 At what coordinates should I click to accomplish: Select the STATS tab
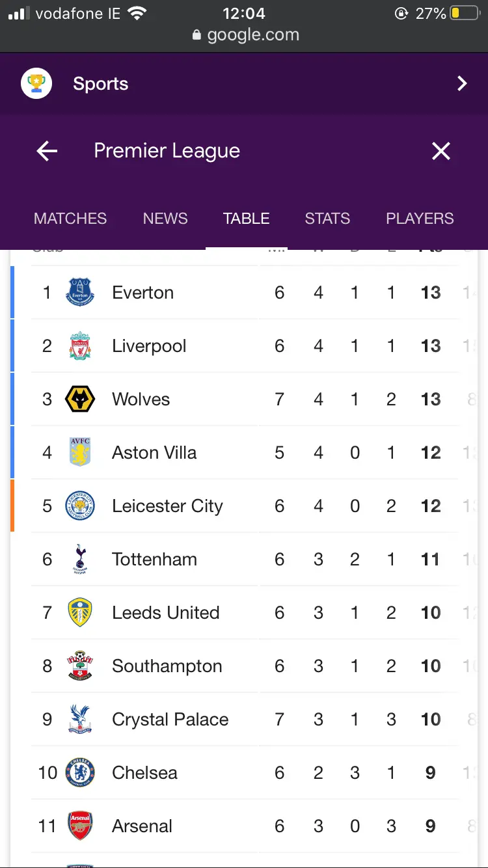(x=327, y=219)
